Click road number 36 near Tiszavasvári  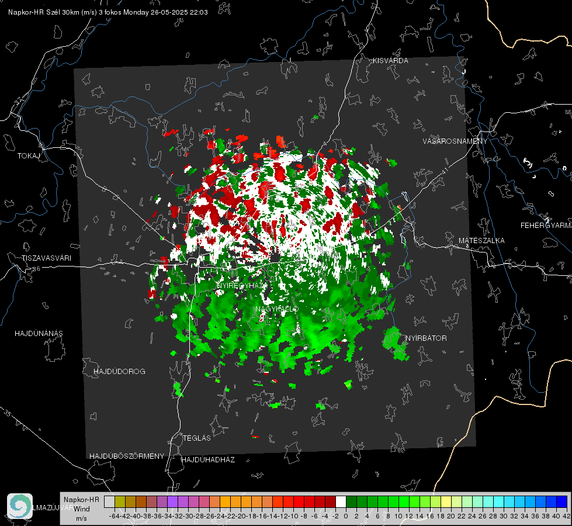coord(36,269)
